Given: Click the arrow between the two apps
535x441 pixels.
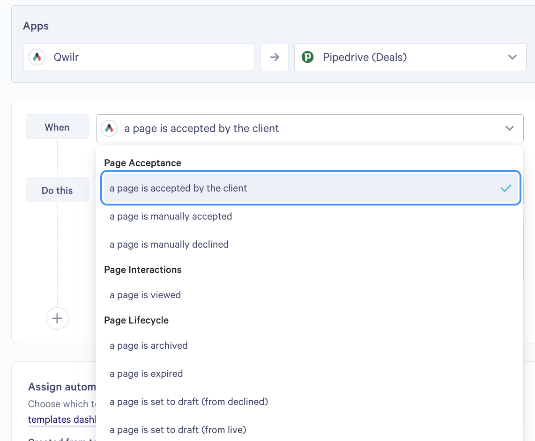Looking at the screenshot, I should click(275, 57).
